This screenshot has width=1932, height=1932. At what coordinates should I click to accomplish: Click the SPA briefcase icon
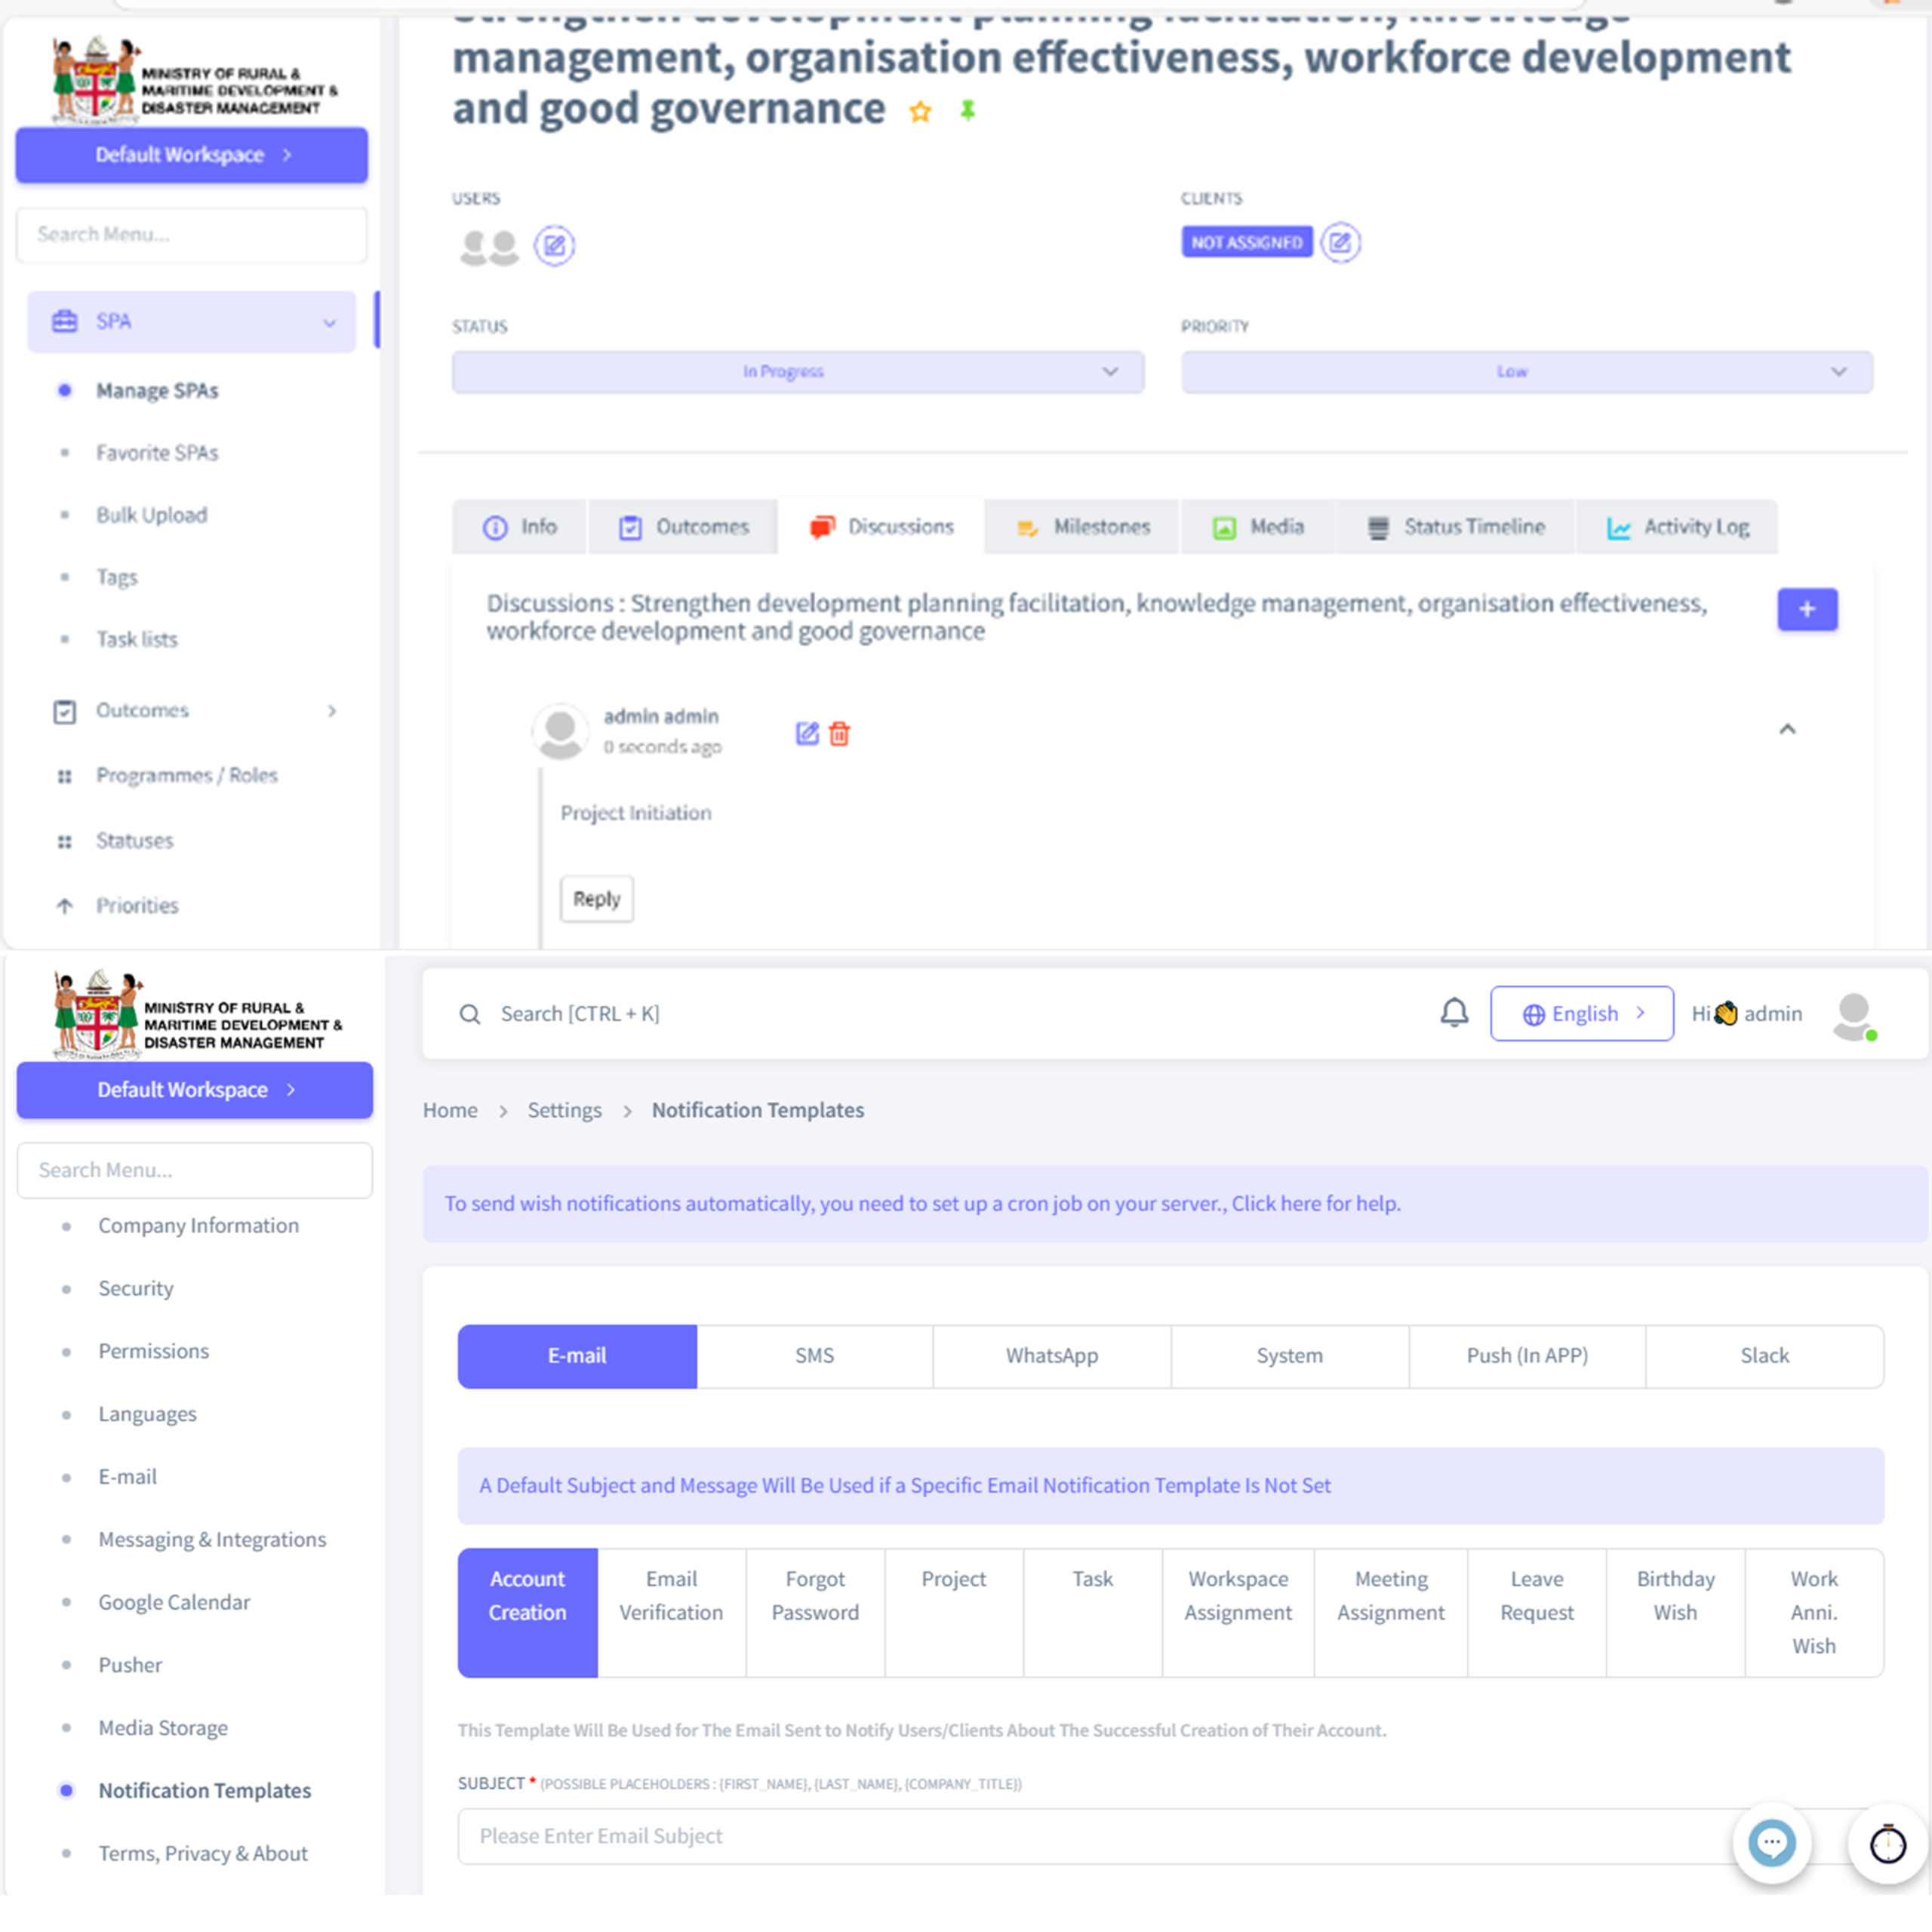click(64, 321)
